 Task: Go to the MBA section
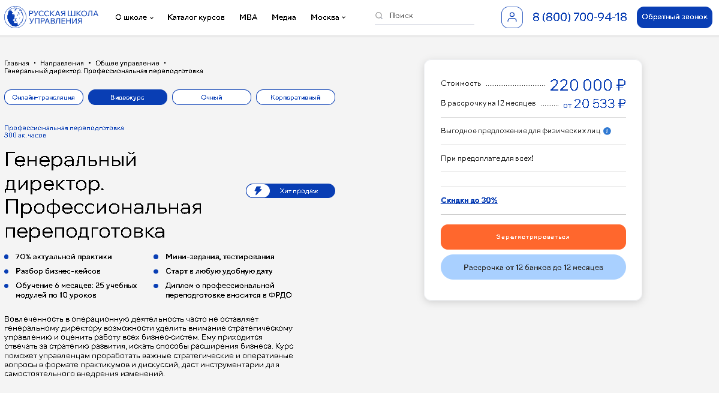248,17
